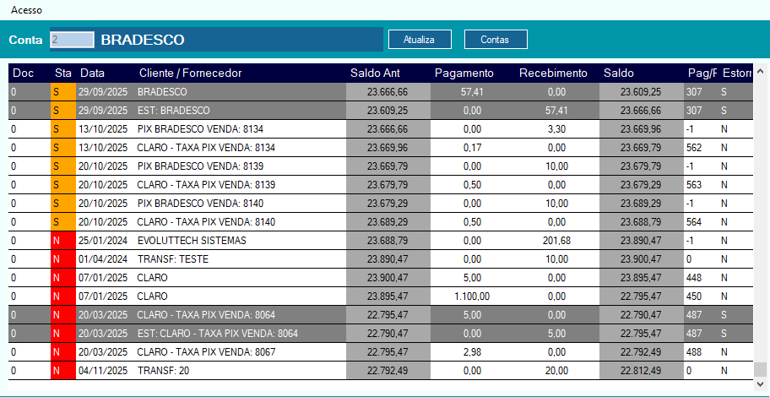Select row CLARO - TAXA PIX VENDA: 8134

(381, 148)
